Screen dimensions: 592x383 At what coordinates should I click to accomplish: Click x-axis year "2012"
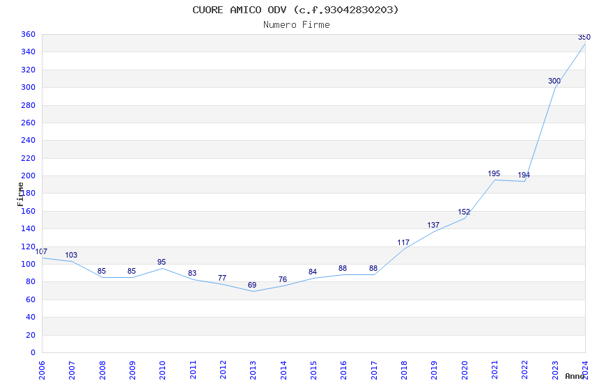[x=223, y=370]
